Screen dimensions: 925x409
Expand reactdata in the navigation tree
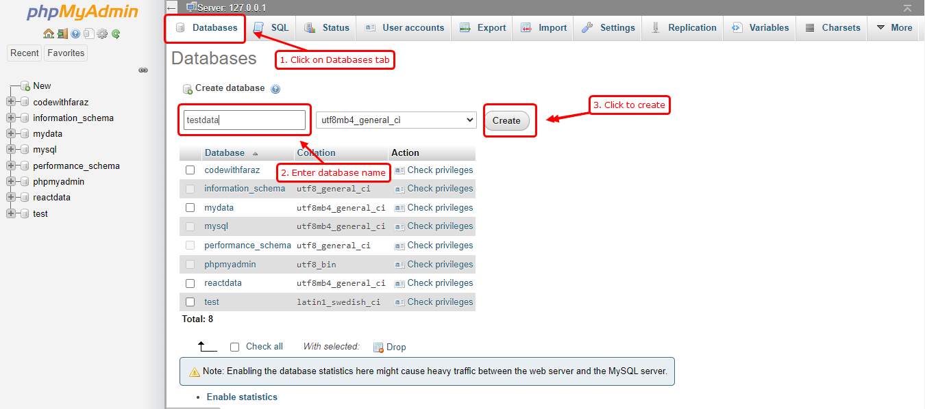[10, 198]
